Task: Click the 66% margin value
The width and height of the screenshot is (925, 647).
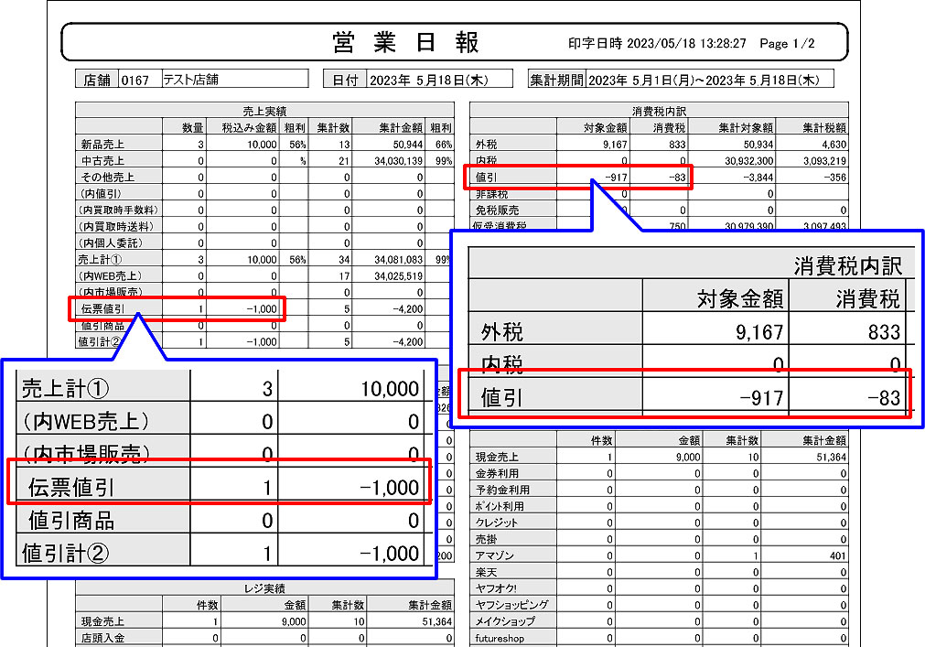Action: (444, 145)
